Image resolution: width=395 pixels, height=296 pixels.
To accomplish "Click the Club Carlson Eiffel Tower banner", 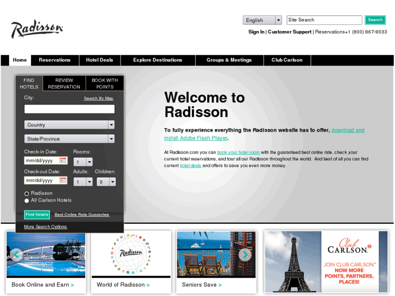I will (x=326, y=262).
